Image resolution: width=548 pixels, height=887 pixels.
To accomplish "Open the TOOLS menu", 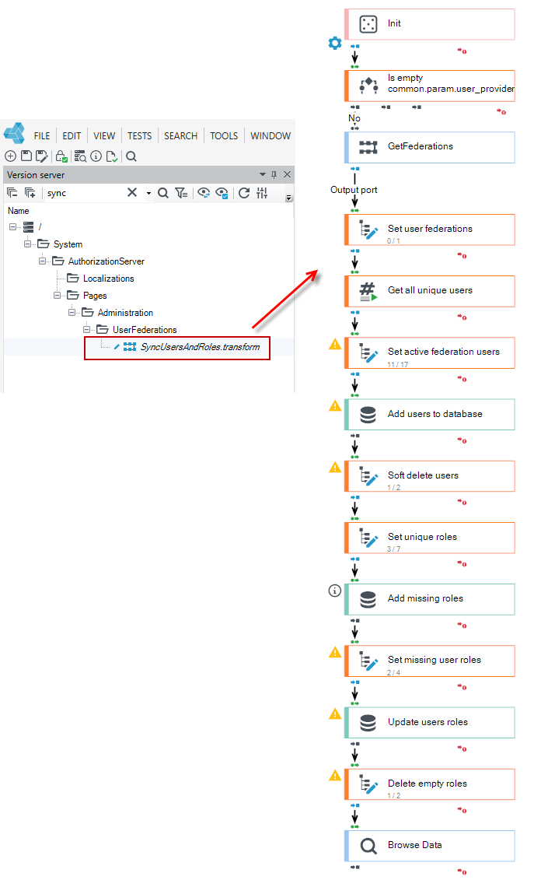I will (225, 135).
